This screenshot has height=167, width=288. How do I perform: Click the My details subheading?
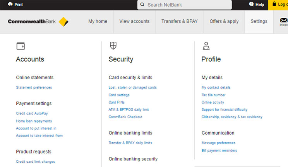[212, 78]
